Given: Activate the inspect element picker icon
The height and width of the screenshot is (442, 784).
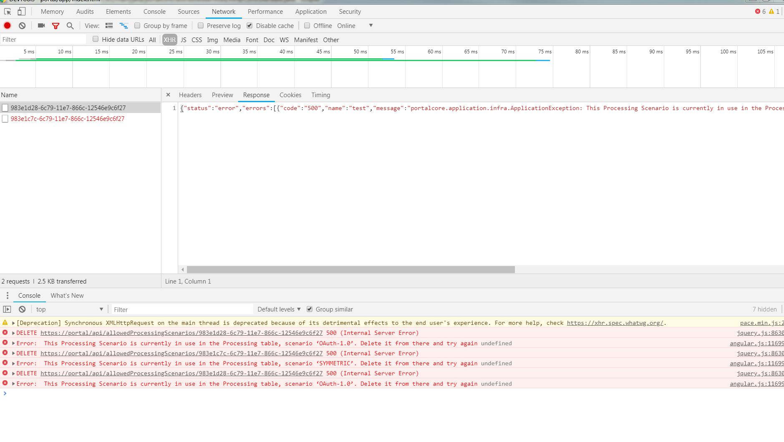Looking at the screenshot, I should (8, 12).
